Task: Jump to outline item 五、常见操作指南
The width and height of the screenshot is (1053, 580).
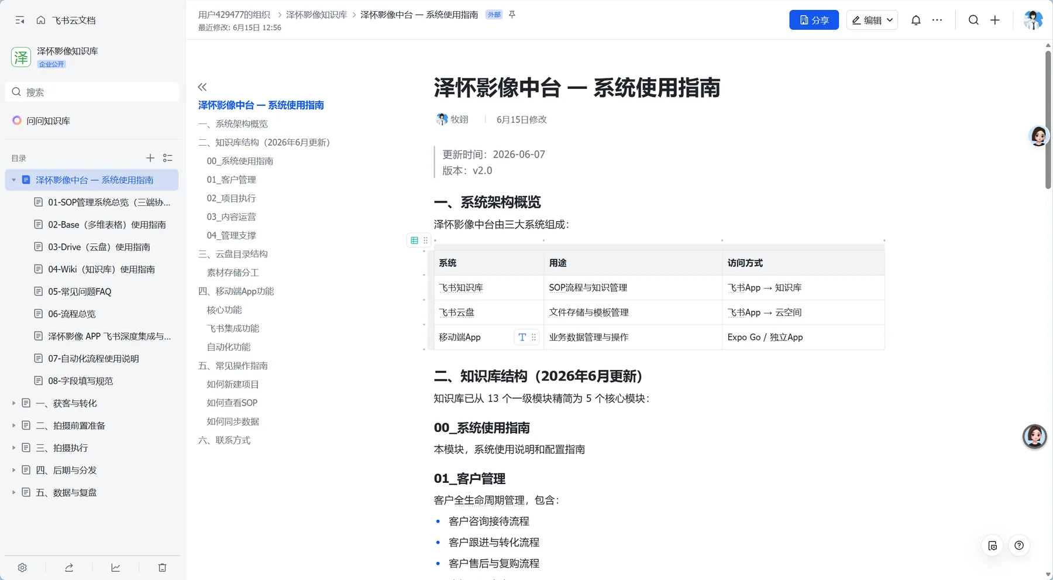Action: coord(233,366)
